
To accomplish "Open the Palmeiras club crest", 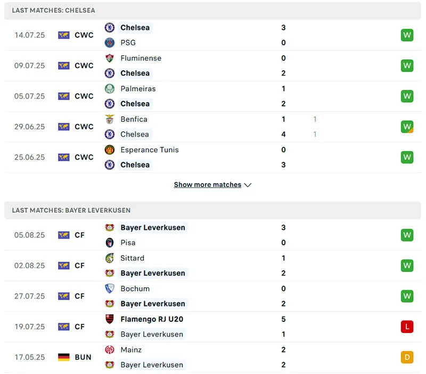I will tap(110, 89).
